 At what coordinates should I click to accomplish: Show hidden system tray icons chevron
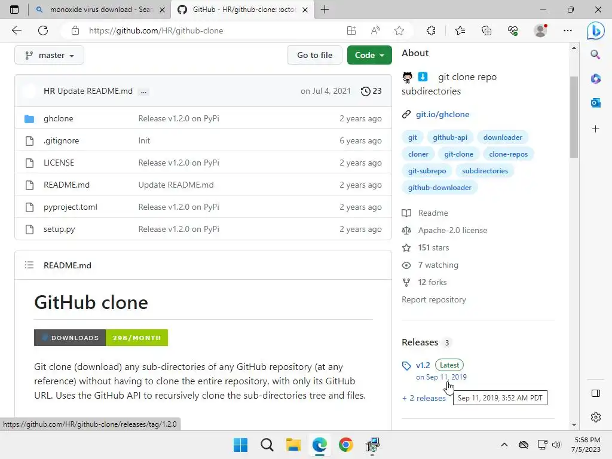[x=504, y=445]
